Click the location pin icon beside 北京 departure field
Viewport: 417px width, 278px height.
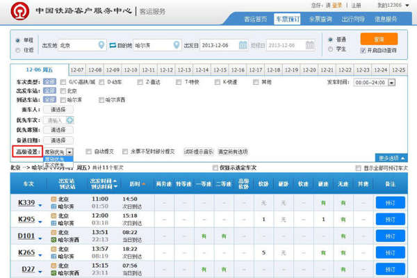(x=102, y=44)
